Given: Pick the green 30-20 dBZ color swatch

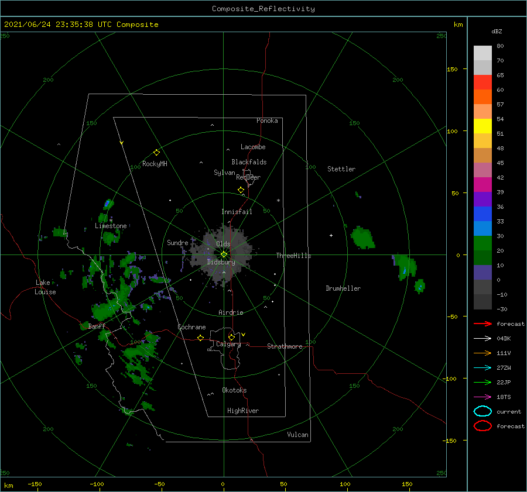Looking at the screenshot, I should tap(482, 243).
